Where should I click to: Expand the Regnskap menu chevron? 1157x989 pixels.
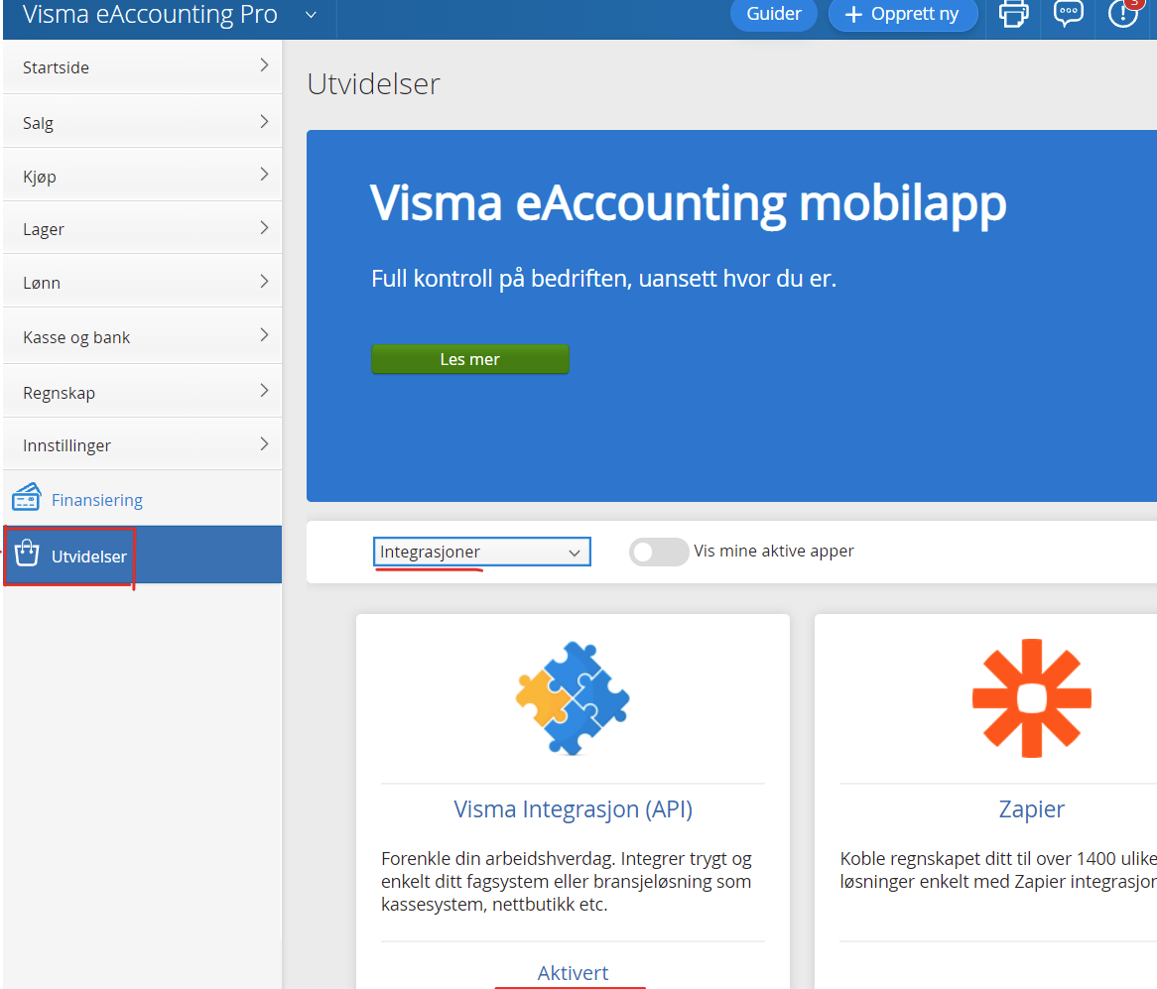264,391
